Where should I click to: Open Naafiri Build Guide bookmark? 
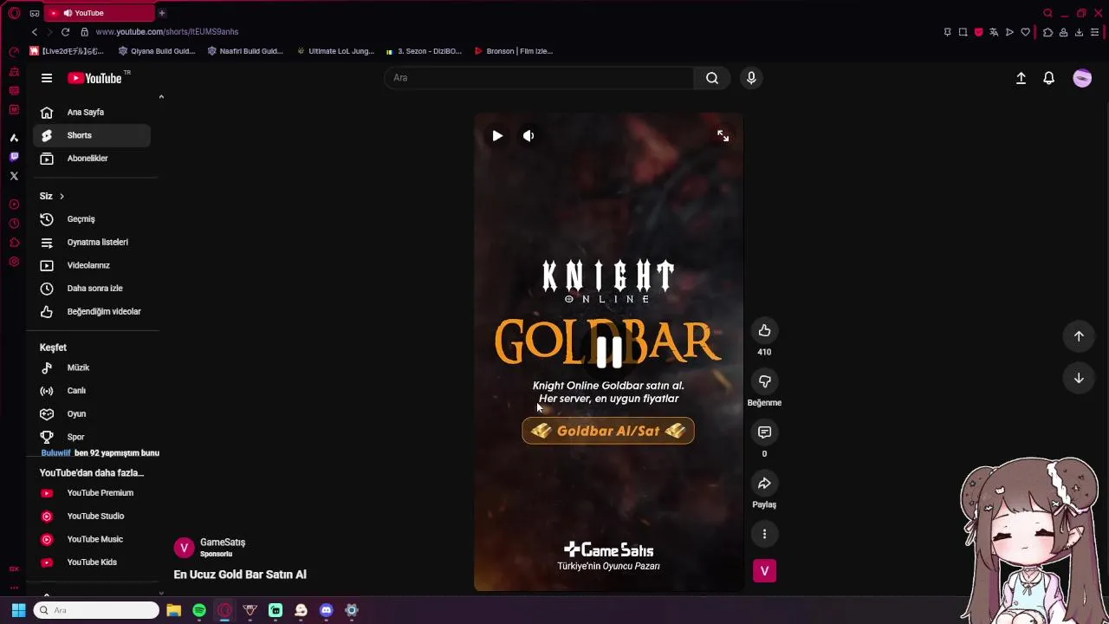(x=245, y=51)
